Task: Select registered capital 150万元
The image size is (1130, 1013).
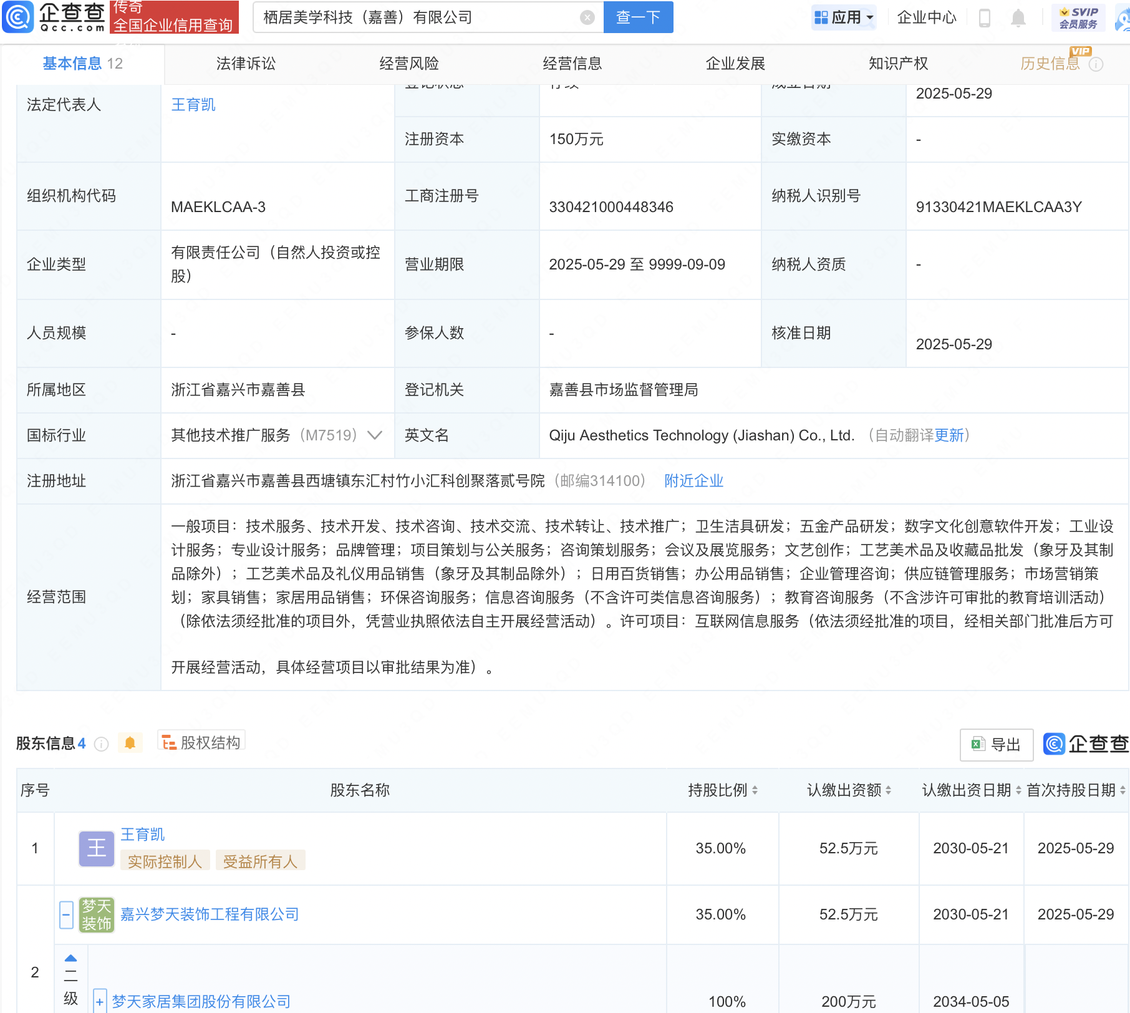Action: 576,139
